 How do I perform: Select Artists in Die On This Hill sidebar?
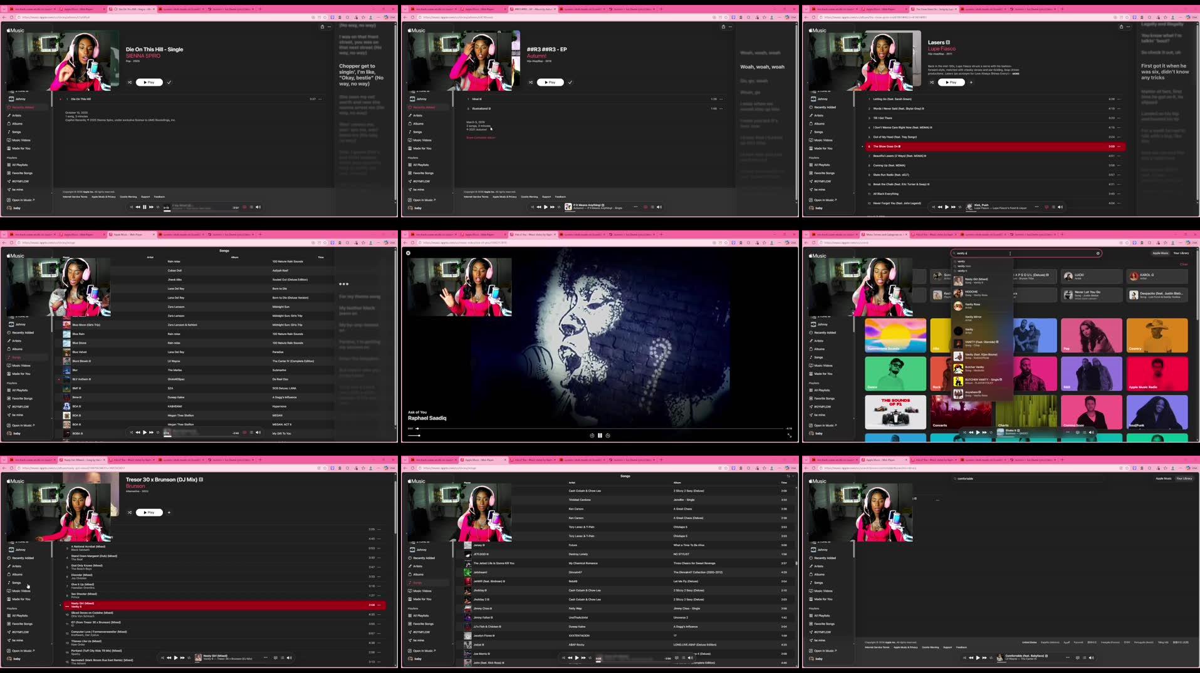pyautogui.click(x=17, y=115)
